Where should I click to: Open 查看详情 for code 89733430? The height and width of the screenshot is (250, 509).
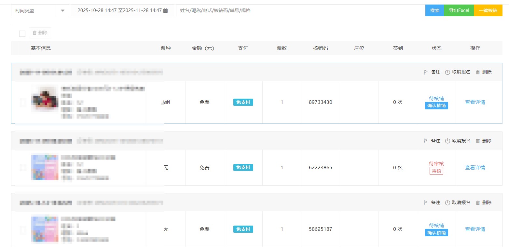[475, 102]
